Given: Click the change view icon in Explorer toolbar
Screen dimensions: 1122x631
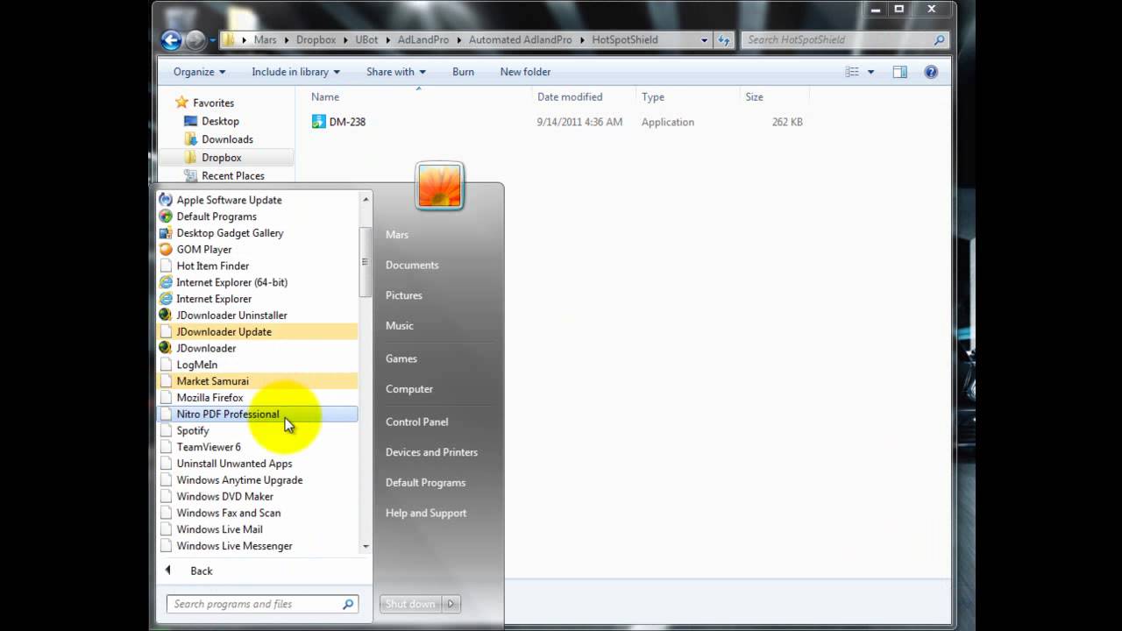Looking at the screenshot, I should click(852, 72).
